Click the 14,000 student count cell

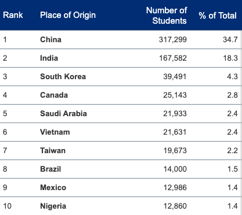(x=175, y=169)
